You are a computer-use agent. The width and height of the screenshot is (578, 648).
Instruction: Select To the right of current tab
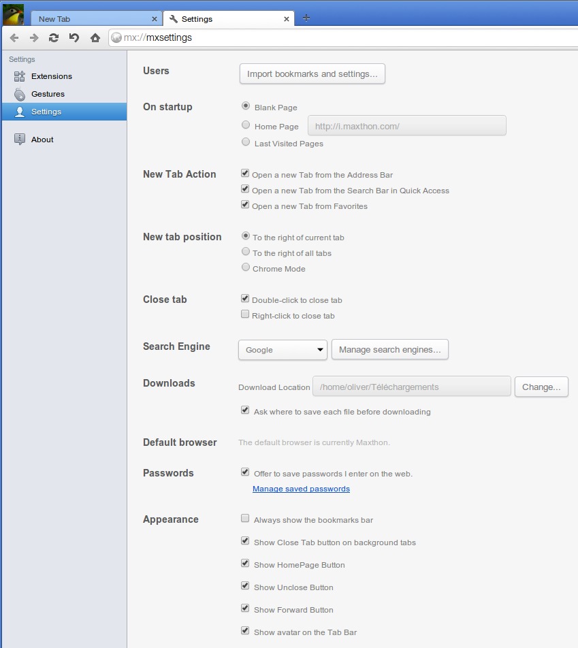(x=246, y=236)
